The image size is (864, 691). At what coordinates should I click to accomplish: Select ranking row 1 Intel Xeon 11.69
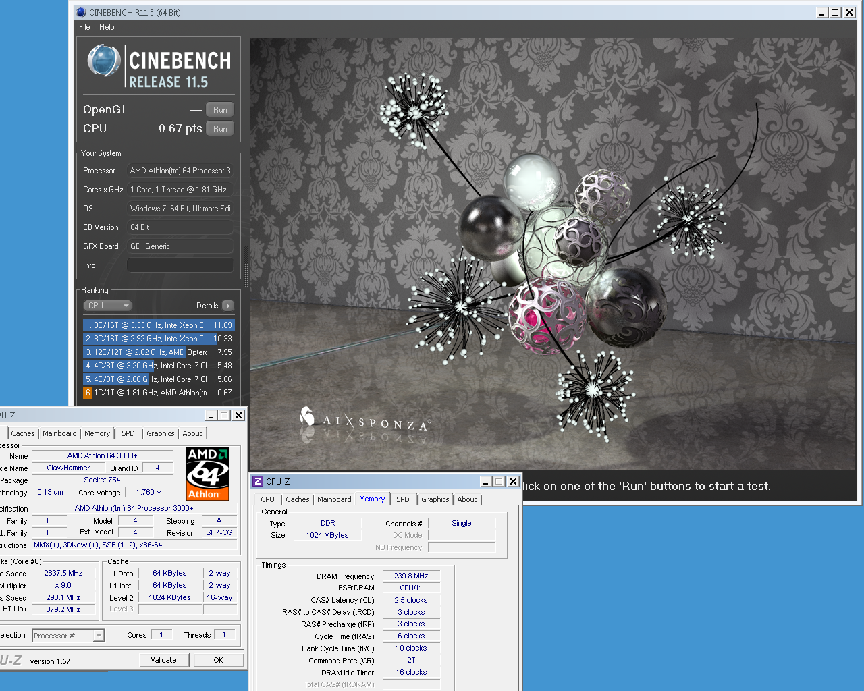tap(159, 325)
